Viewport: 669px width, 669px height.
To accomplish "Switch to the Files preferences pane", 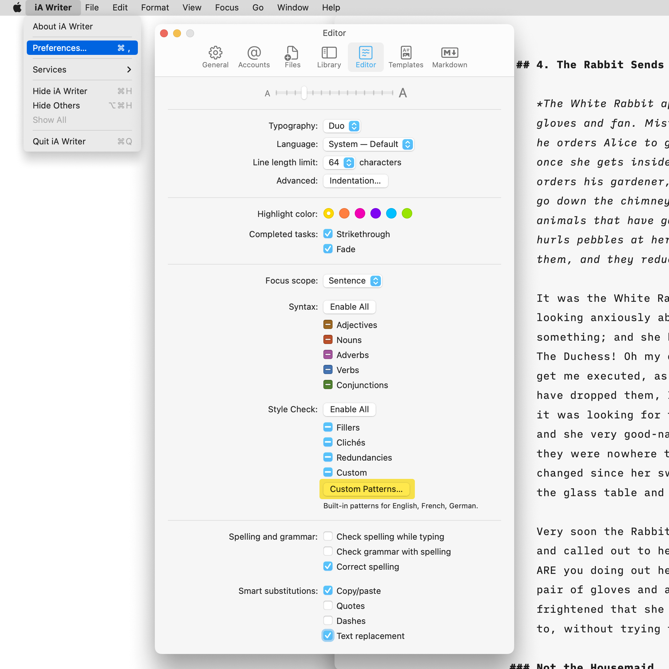I will (292, 57).
